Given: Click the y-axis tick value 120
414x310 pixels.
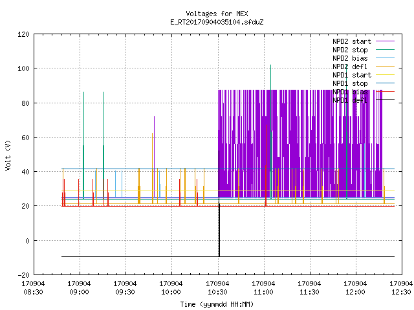Looking at the screenshot, I should point(23,34).
